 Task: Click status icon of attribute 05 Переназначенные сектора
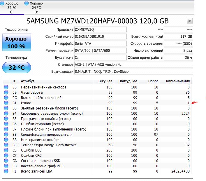point(6,87)
